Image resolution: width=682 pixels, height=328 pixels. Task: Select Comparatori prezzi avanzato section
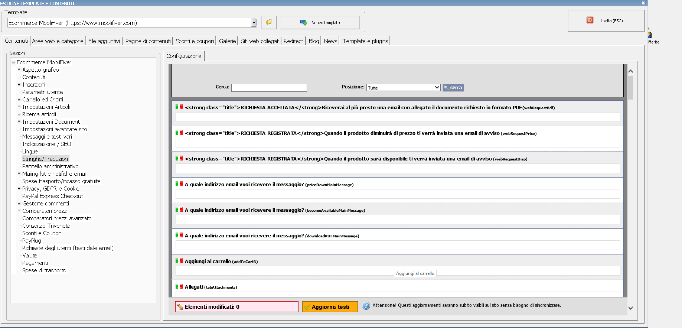click(57, 218)
